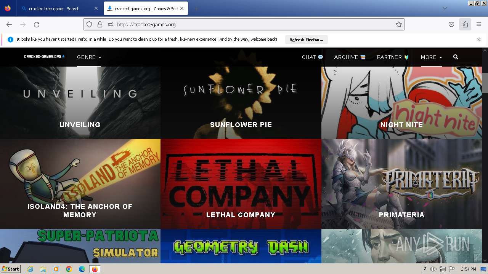Image resolution: width=488 pixels, height=274 pixels.
Task: Open the PARTNER menu item
Action: click(x=393, y=57)
